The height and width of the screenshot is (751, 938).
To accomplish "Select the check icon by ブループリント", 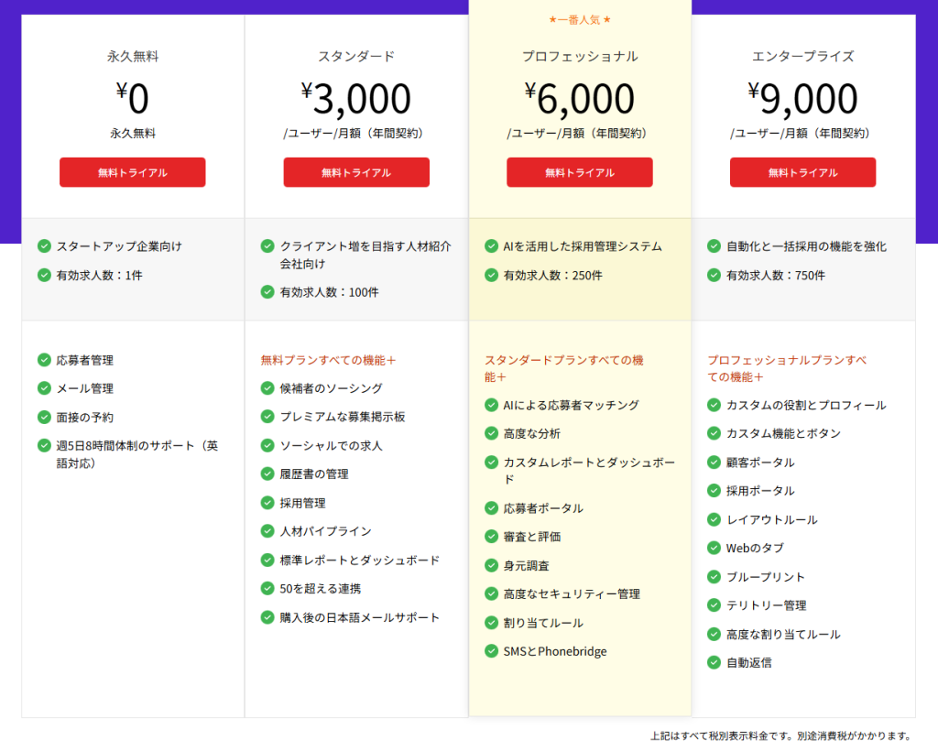I will pyautogui.click(x=714, y=577).
